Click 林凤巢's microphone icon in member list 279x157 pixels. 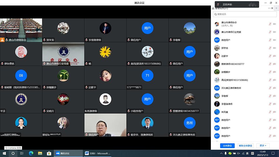coord(270,112)
